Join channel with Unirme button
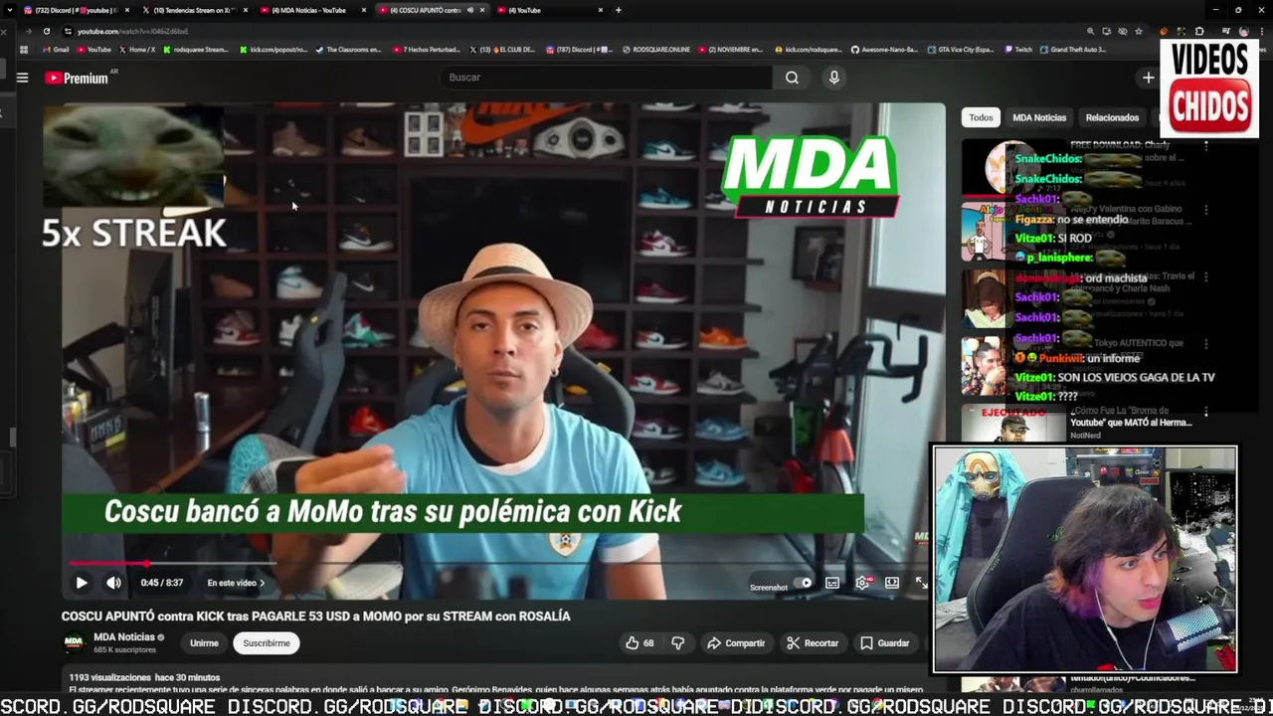 click(204, 643)
